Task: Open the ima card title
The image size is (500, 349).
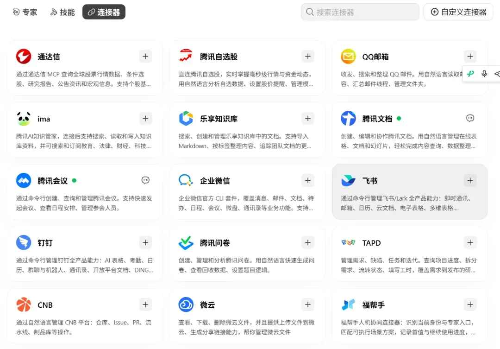Action: 44,119
